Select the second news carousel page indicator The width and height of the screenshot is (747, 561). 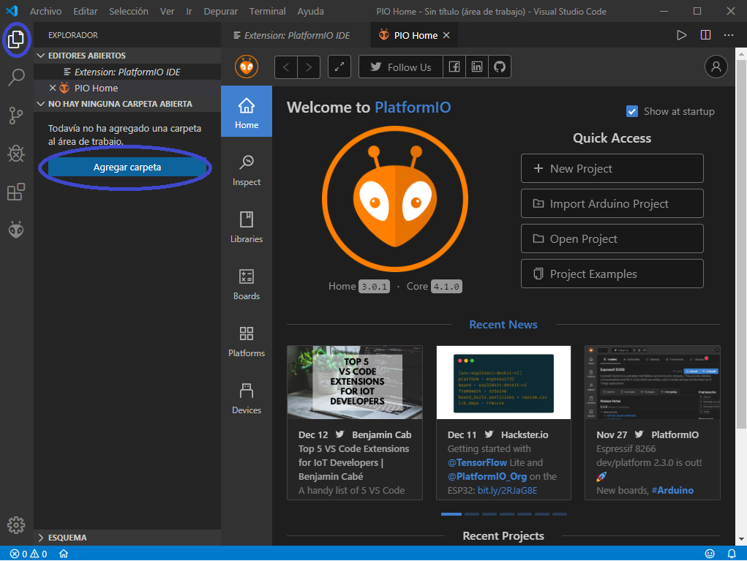tap(473, 514)
